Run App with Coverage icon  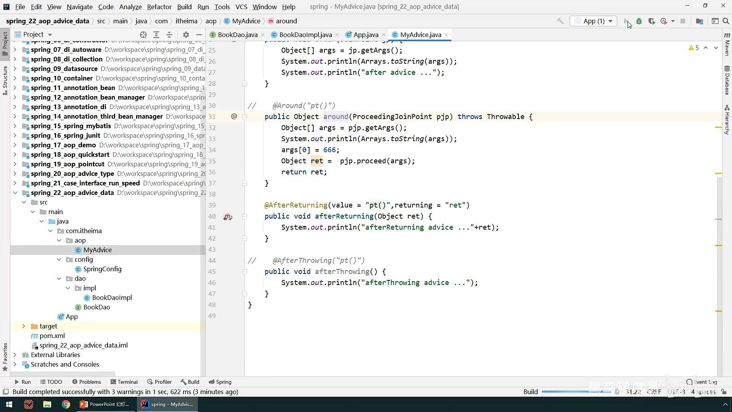[652, 21]
